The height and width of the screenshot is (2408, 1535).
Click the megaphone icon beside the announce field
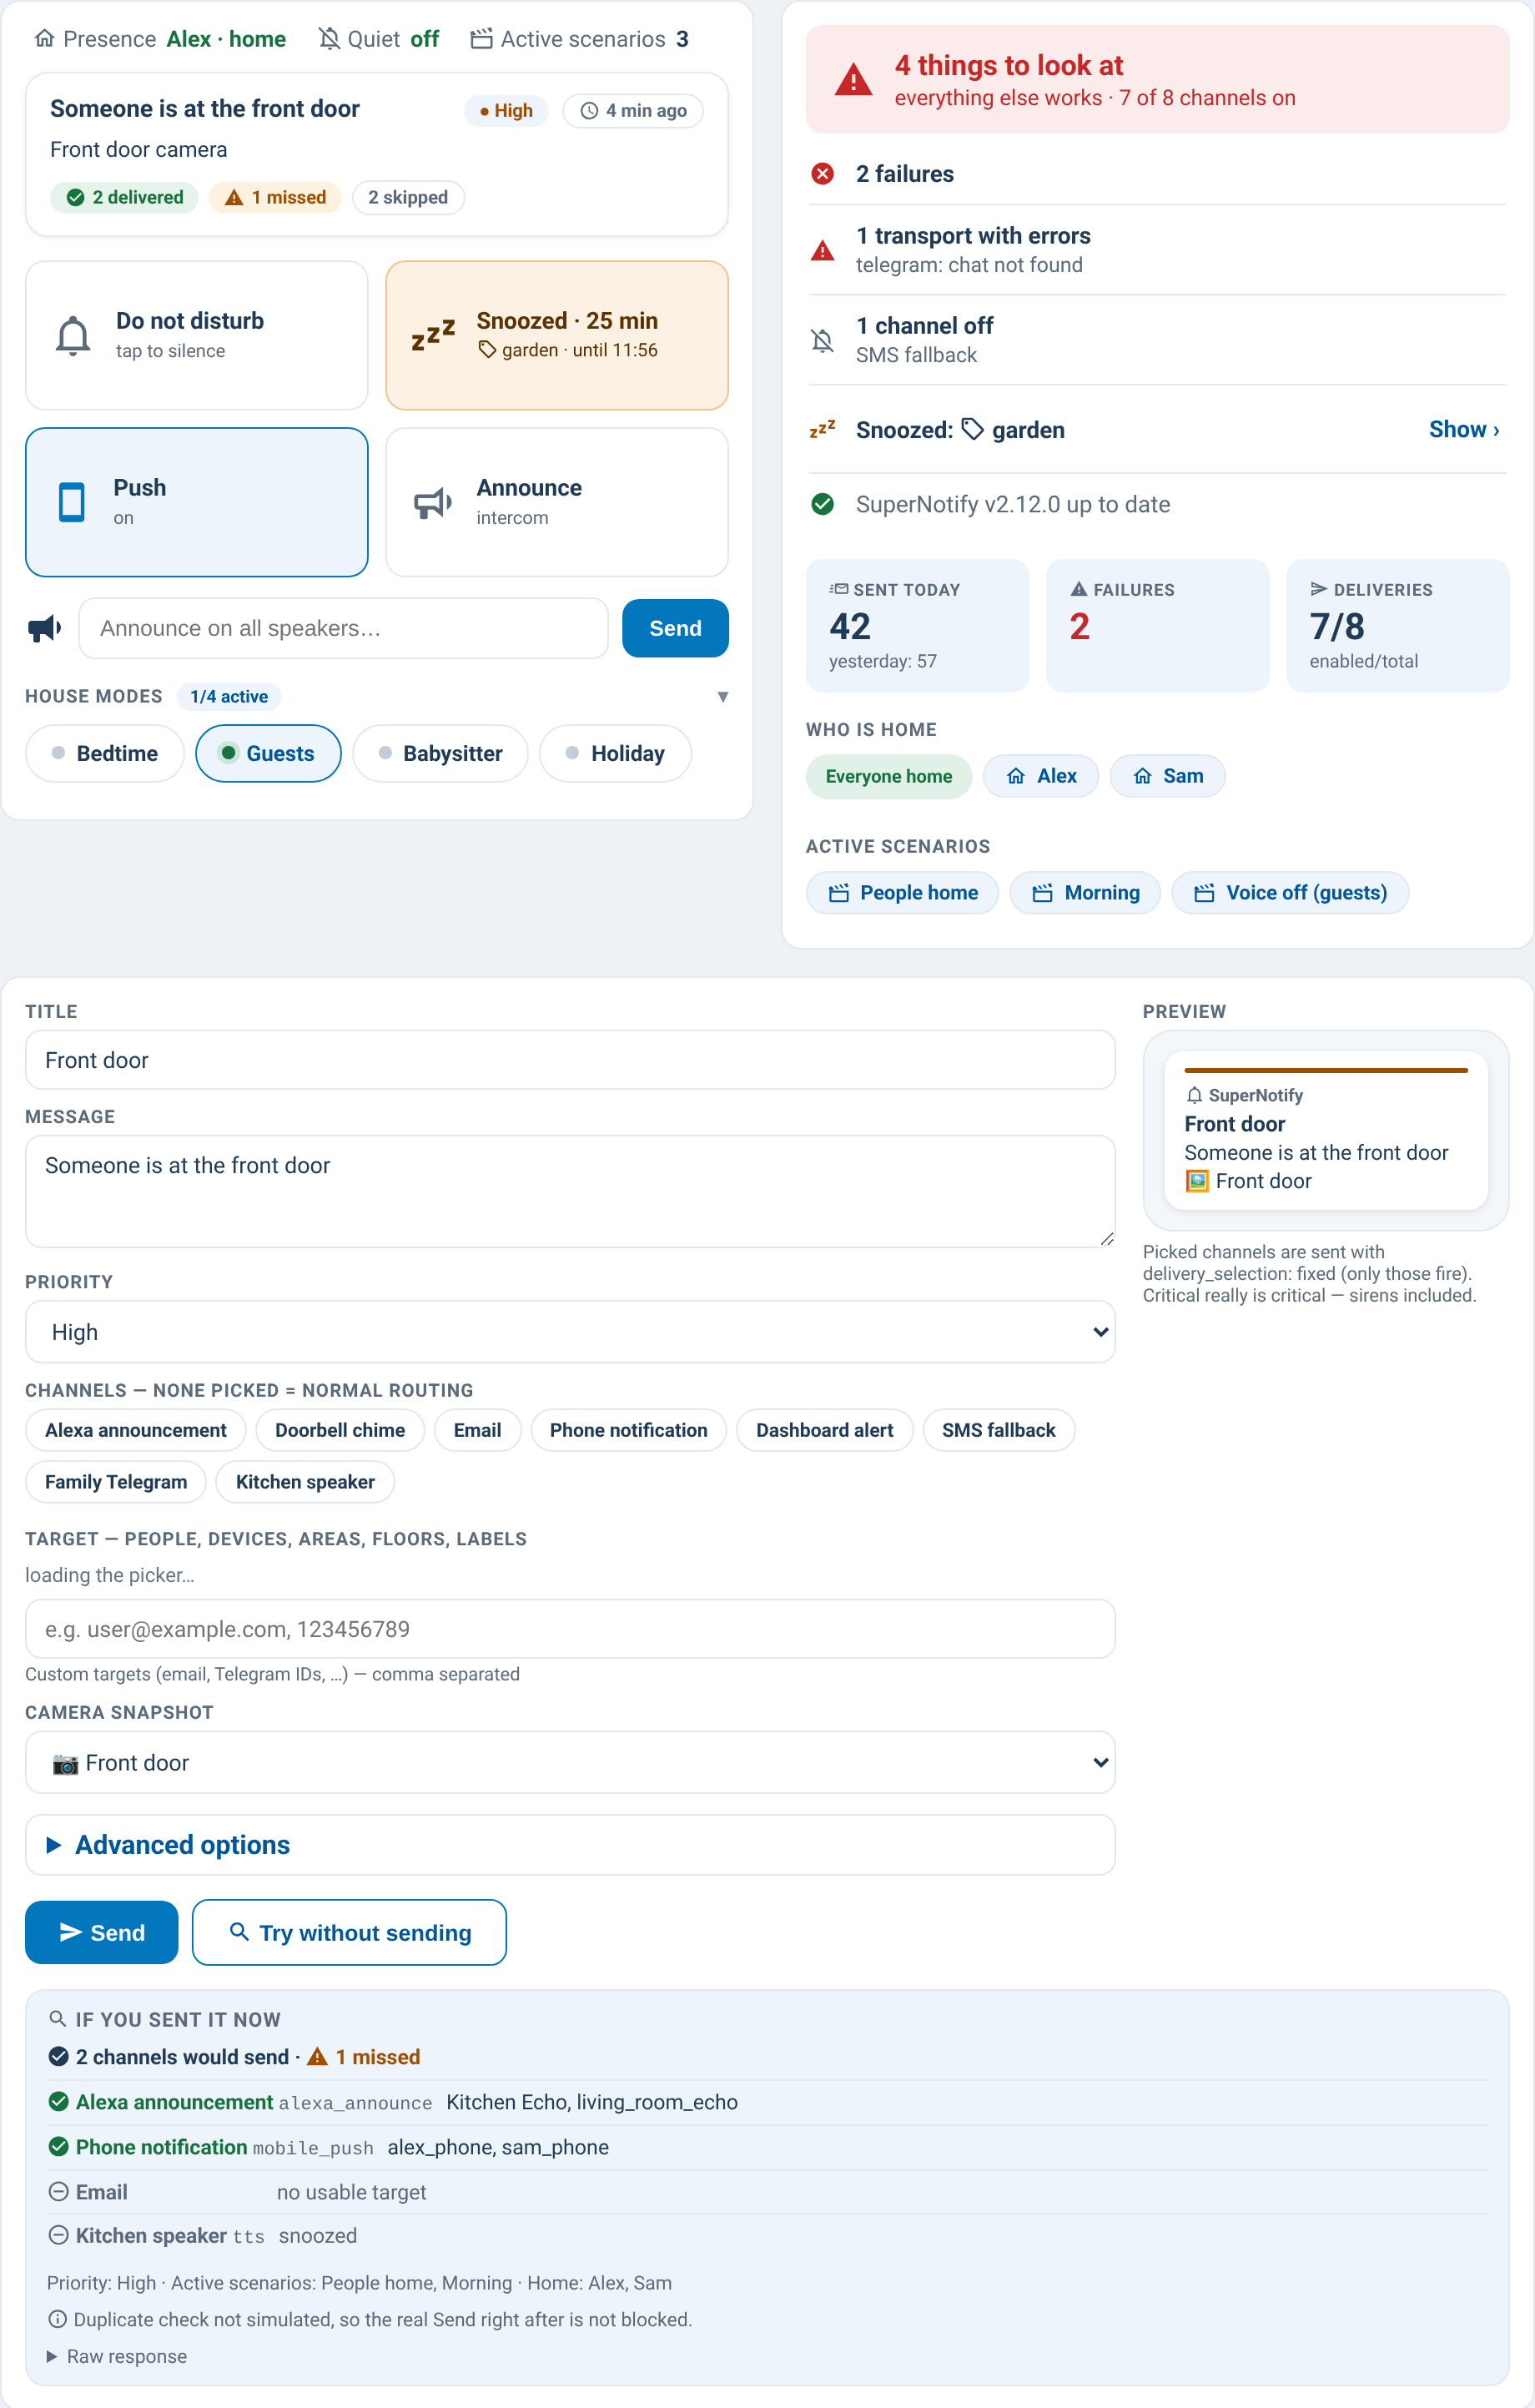tap(44, 629)
